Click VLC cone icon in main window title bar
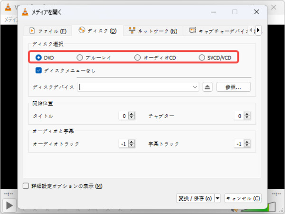Image resolution: width=285 pixels, height=214 pixels. (x=8, y=7)
